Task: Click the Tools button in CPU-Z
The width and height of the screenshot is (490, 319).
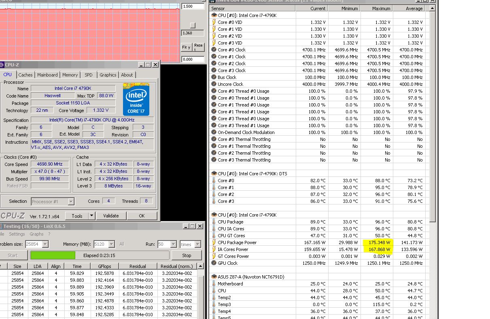Action: tap(77, 216)
